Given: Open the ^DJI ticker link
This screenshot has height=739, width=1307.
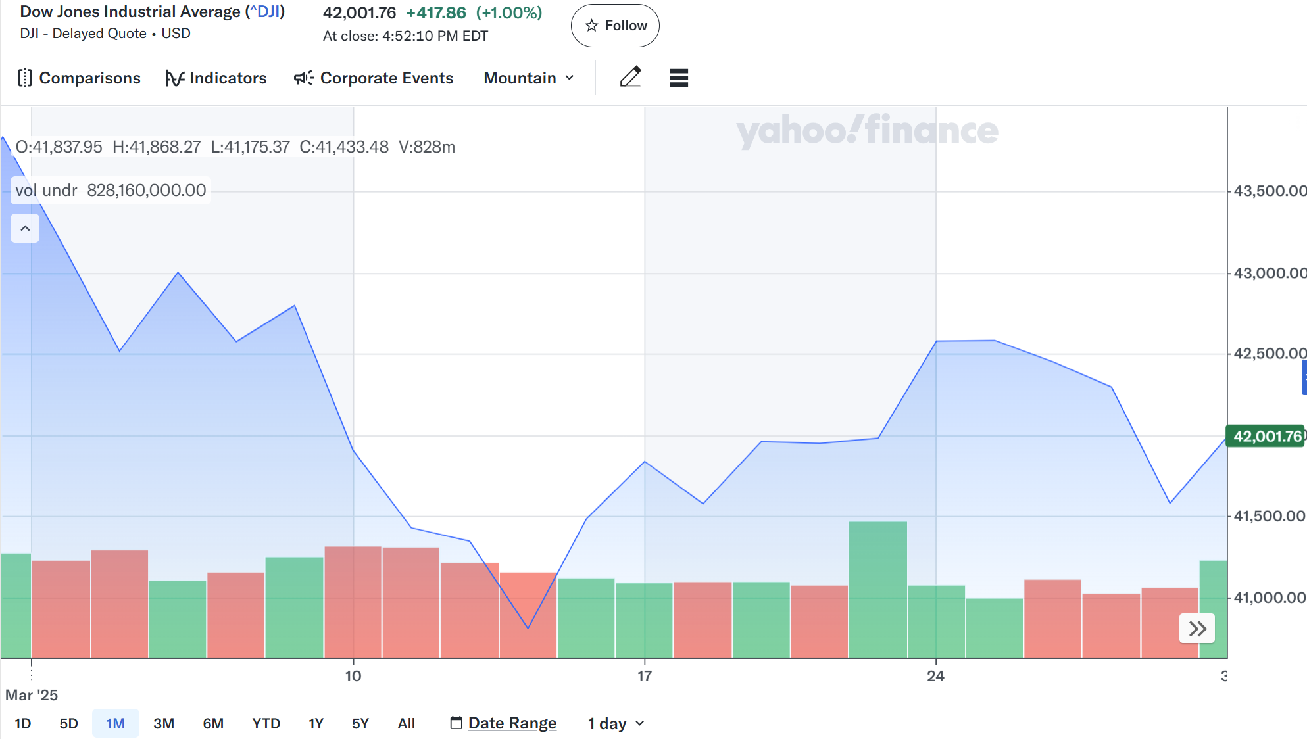Looking at the screenshot, I should pyautogui.click(x=265, y=12).
